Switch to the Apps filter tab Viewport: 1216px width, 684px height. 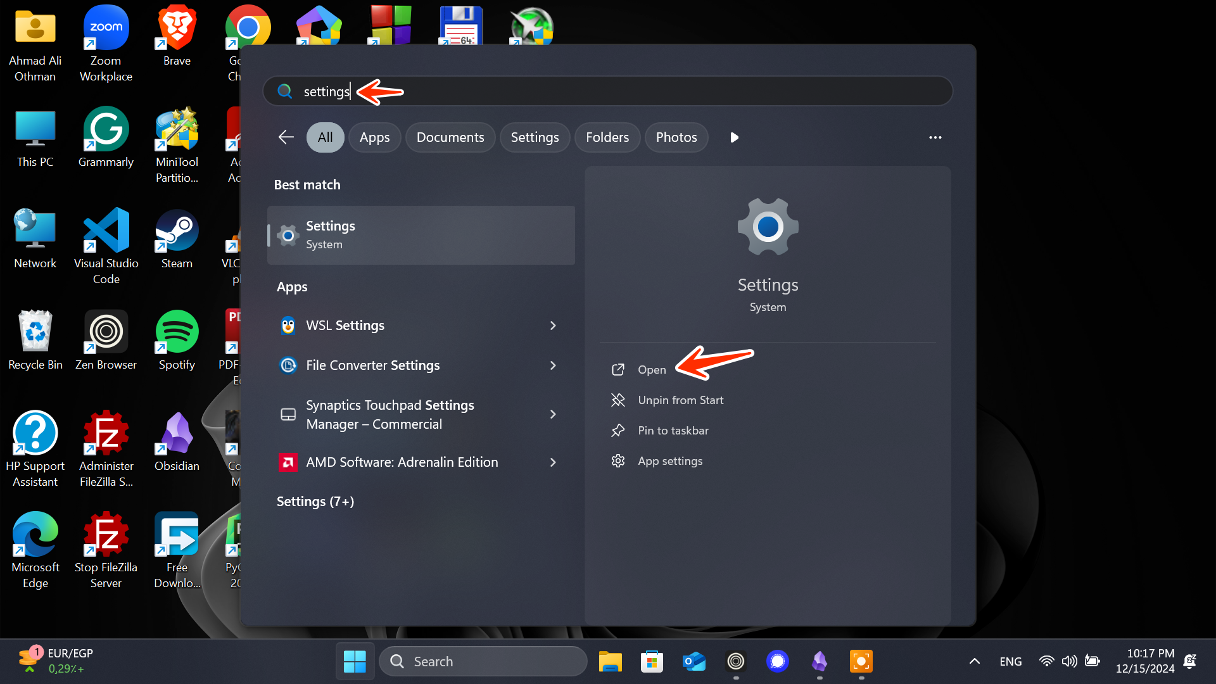pos(374,137)
